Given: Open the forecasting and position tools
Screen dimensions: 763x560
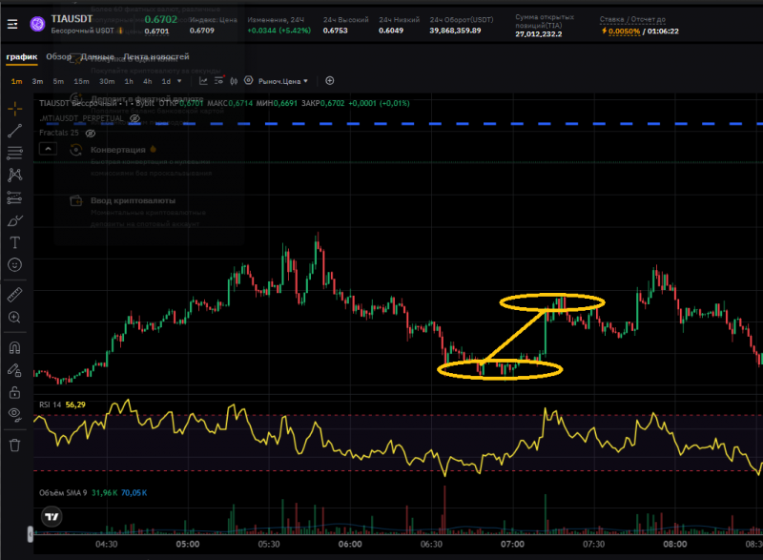Looking at the screenshot, I should click(14, 197).
